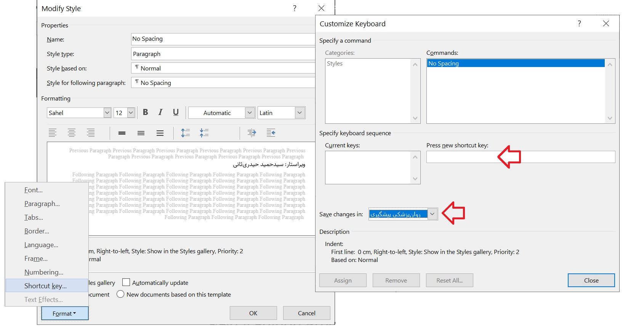
Task: Click Close in Customize Keyboard dialog
Action: click(x=591, y=280)
